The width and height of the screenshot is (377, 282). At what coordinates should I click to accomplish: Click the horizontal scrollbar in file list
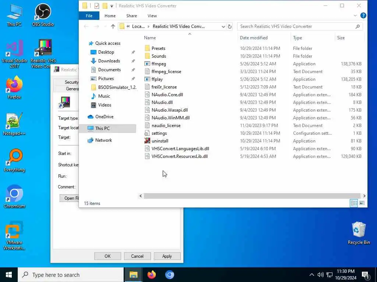click(252, 196)
